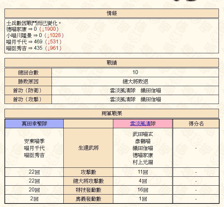Click the 首功（防衛） row label
The image size is (224, 207).
tap(28, 90)
